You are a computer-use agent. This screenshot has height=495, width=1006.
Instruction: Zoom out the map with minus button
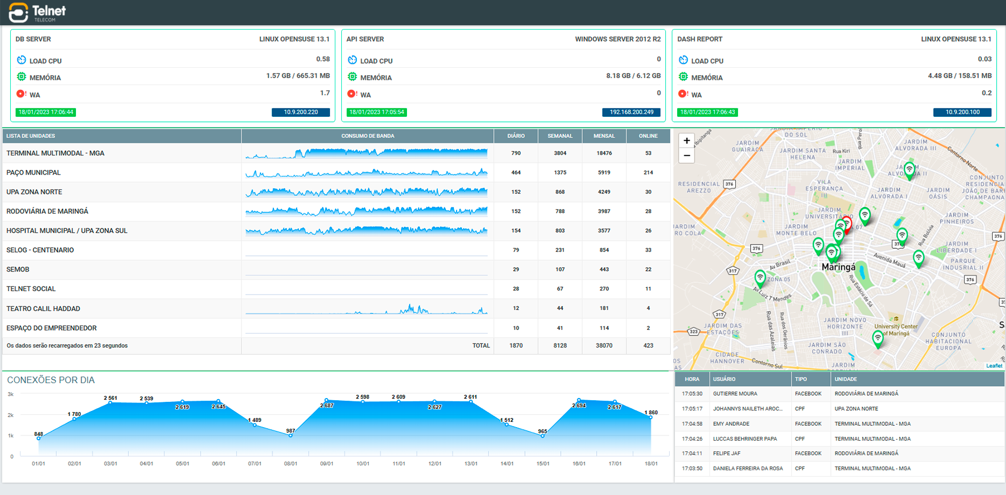[x=686, y=156]
